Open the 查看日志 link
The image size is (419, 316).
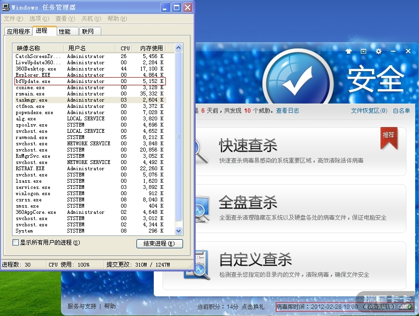tap(287, 111)
